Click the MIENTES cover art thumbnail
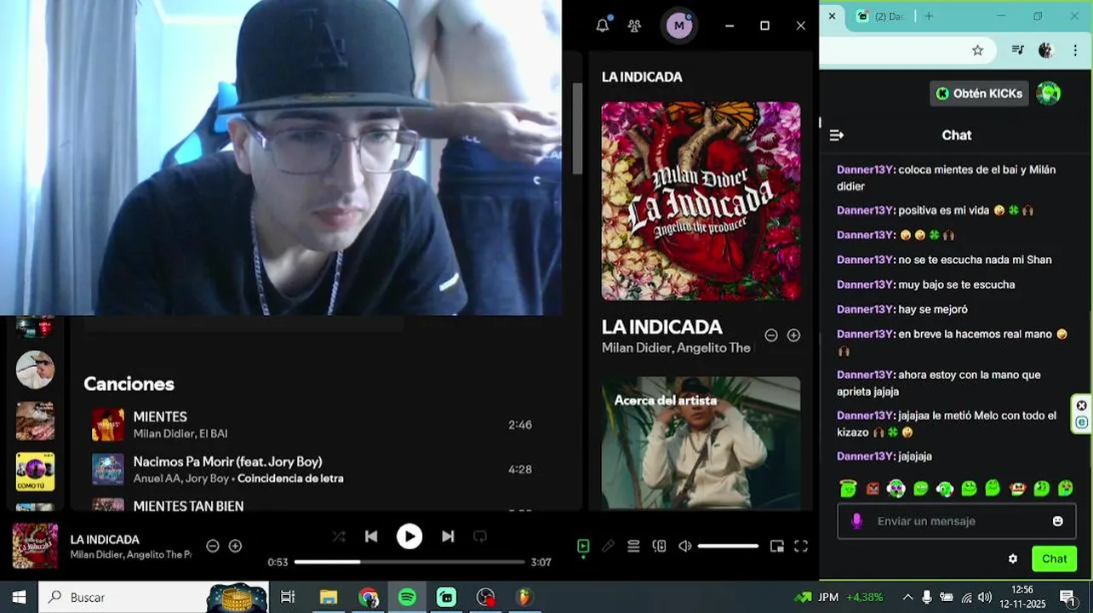1093x613 pixels. tap(108, 425)
